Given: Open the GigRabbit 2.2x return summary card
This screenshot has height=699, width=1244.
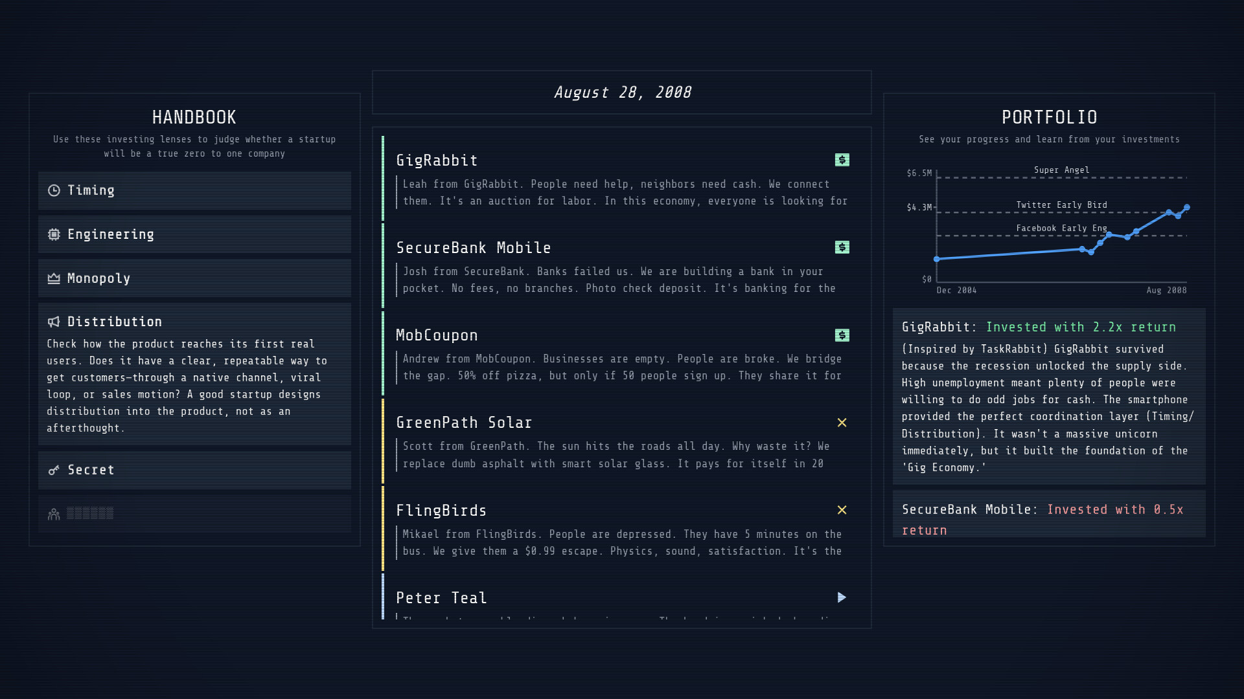Looking at the screenshot, I should coord(1048,396).
